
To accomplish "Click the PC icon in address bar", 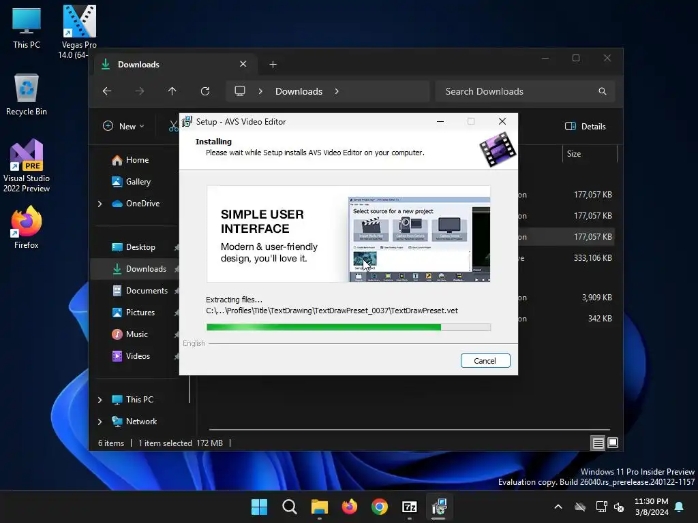I will 240,91.
